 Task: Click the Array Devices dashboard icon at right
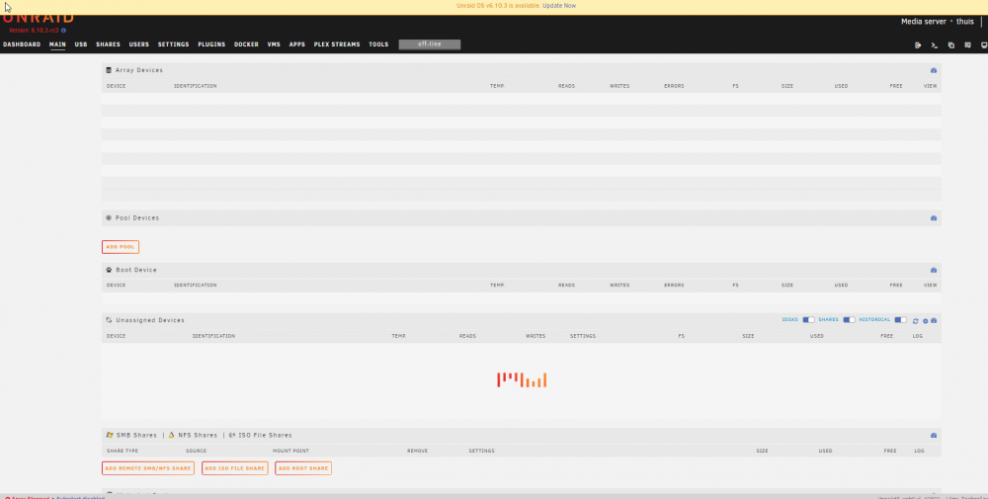point(934,70)
